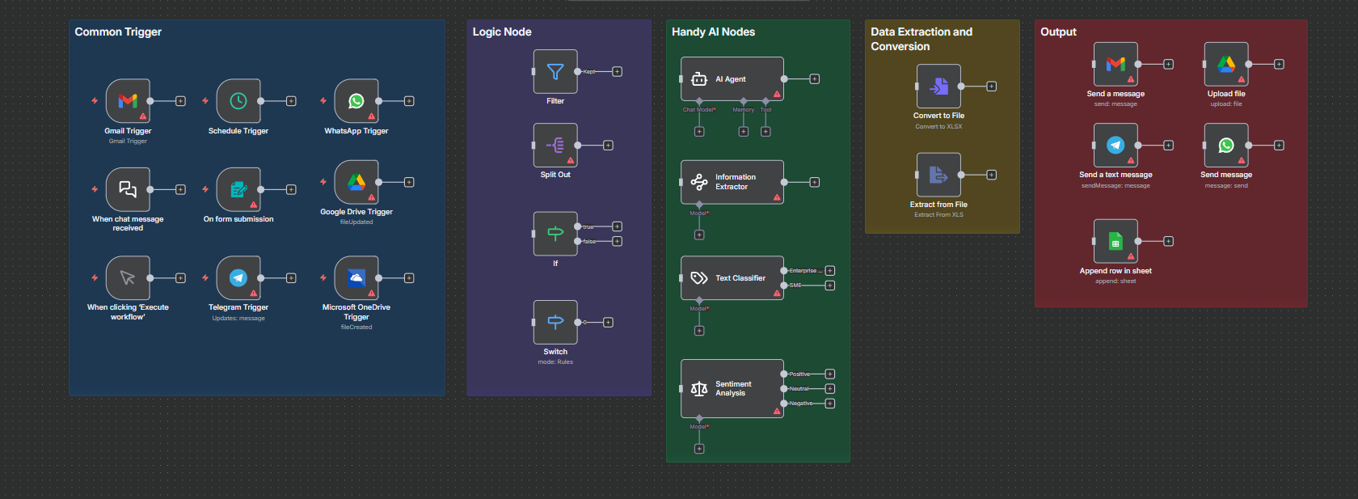
Task: Click the If node's true output plus
Action: (x=617, y=226)
